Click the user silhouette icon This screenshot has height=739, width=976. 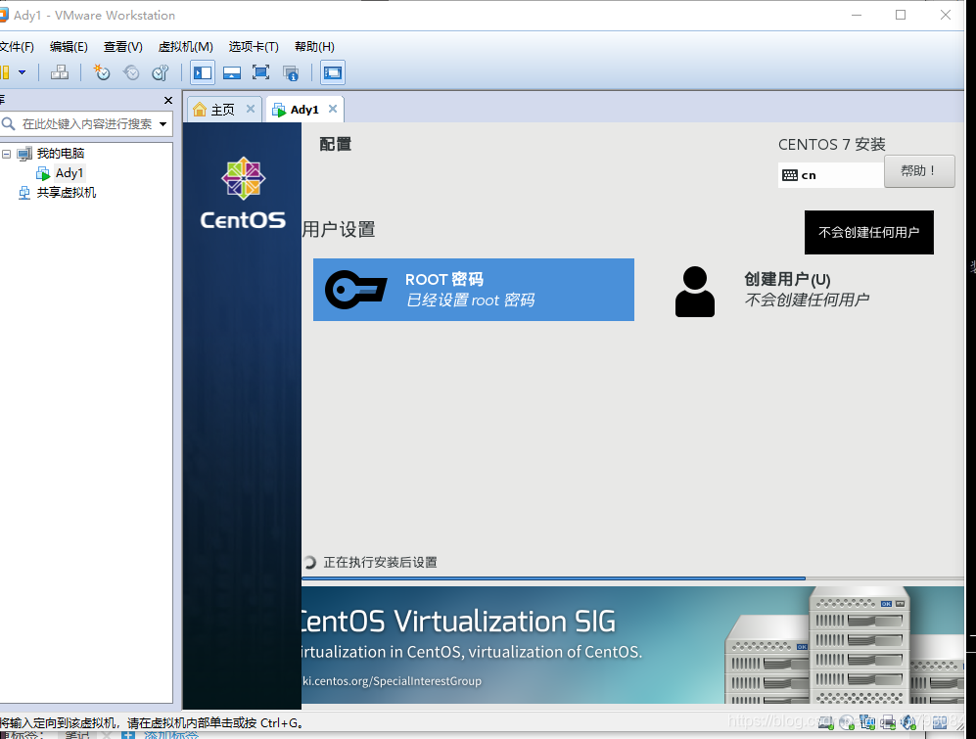(x=695, y=292)
